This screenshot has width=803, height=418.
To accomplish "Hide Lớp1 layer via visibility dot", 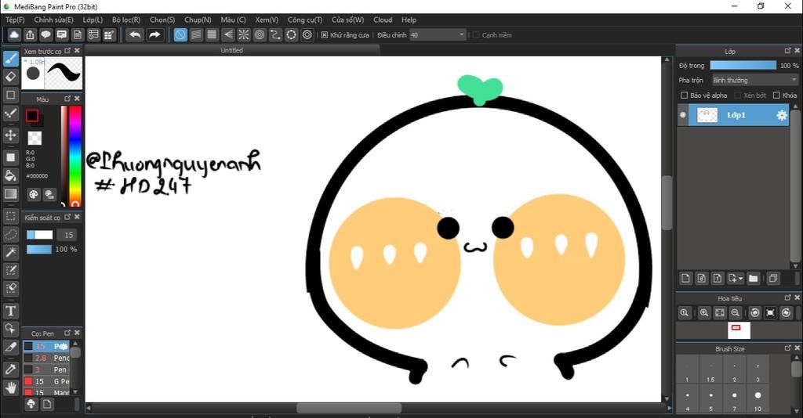I will (x=683, y=115).
